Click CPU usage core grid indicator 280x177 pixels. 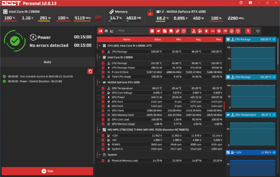tap(98, 19)
